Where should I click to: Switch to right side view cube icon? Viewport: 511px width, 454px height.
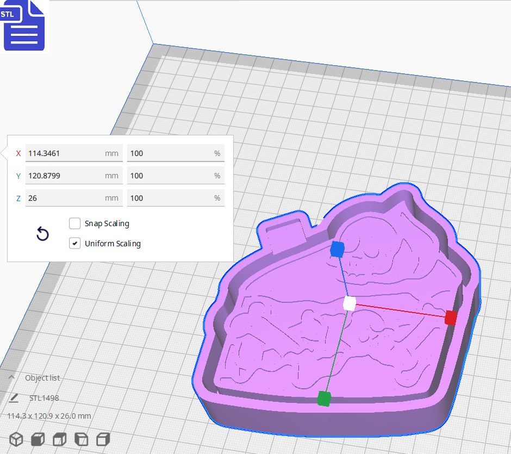[x=103, y=439]
